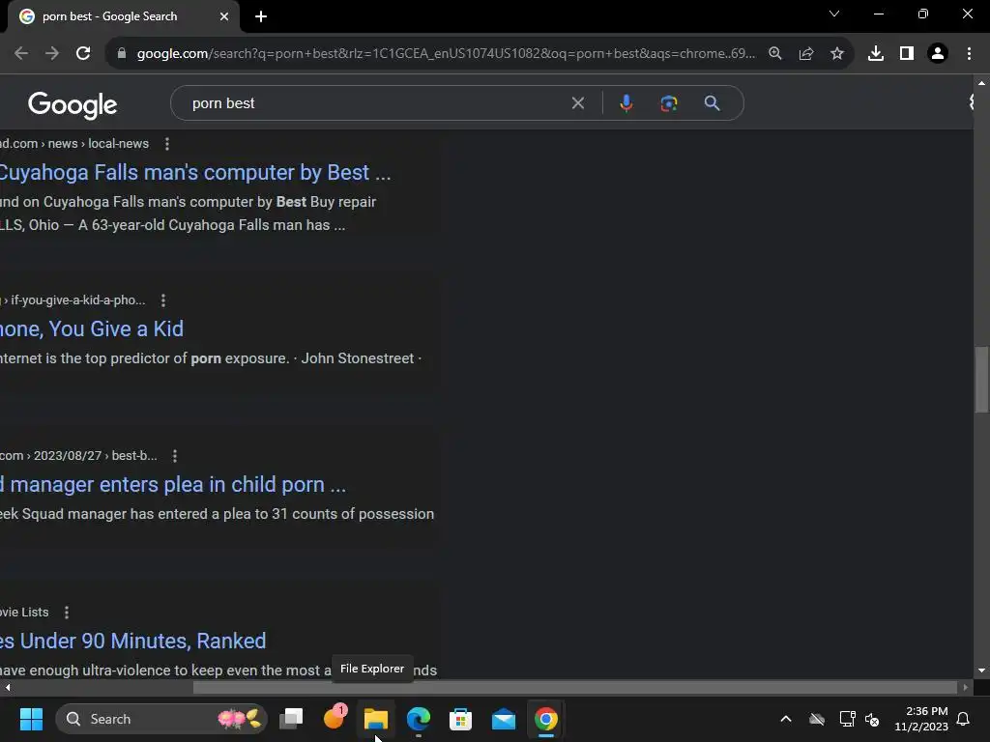Open 'manager enters plea' result link
Image resolution: width=990 pixels, height=742 pixels.
173,485
